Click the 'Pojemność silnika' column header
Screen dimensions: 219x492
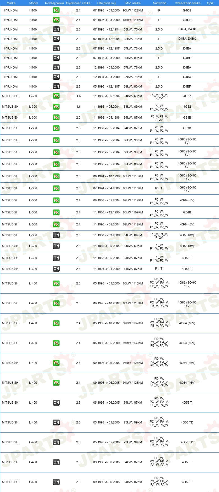point(78,3)
